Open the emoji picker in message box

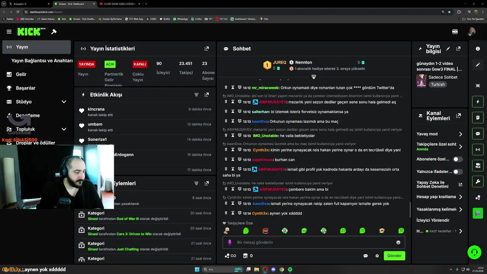click(x=398, y=242)
